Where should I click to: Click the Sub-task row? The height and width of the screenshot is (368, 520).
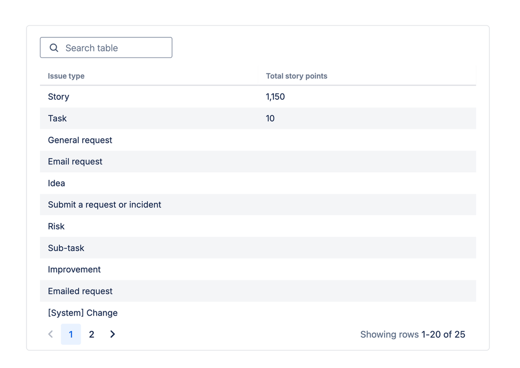[x=258, y=248]
